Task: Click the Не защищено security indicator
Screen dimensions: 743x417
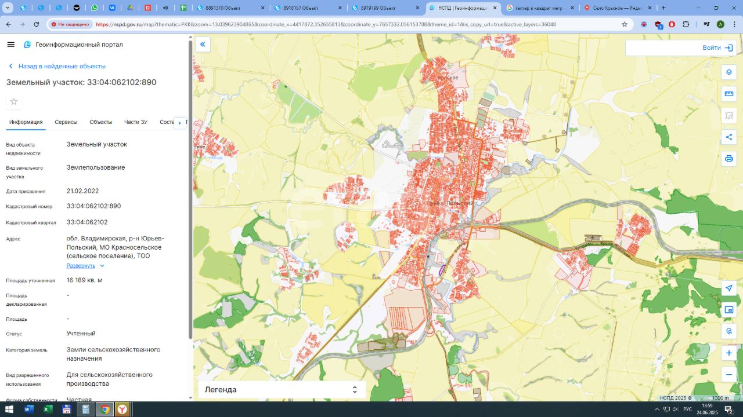Action: pyautogui.click(x=70, y=24)
